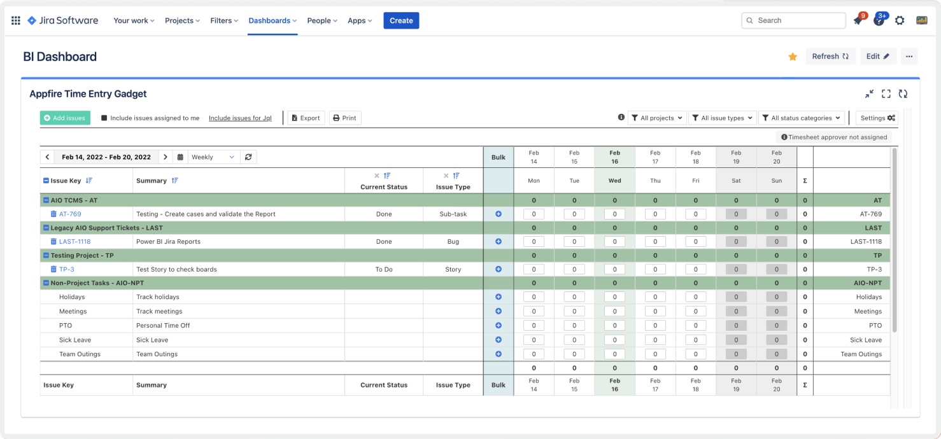The image size is (941, 439).
Task: Collapse the Legacy AIO Support Tickets group
Action: click(46, 228)
